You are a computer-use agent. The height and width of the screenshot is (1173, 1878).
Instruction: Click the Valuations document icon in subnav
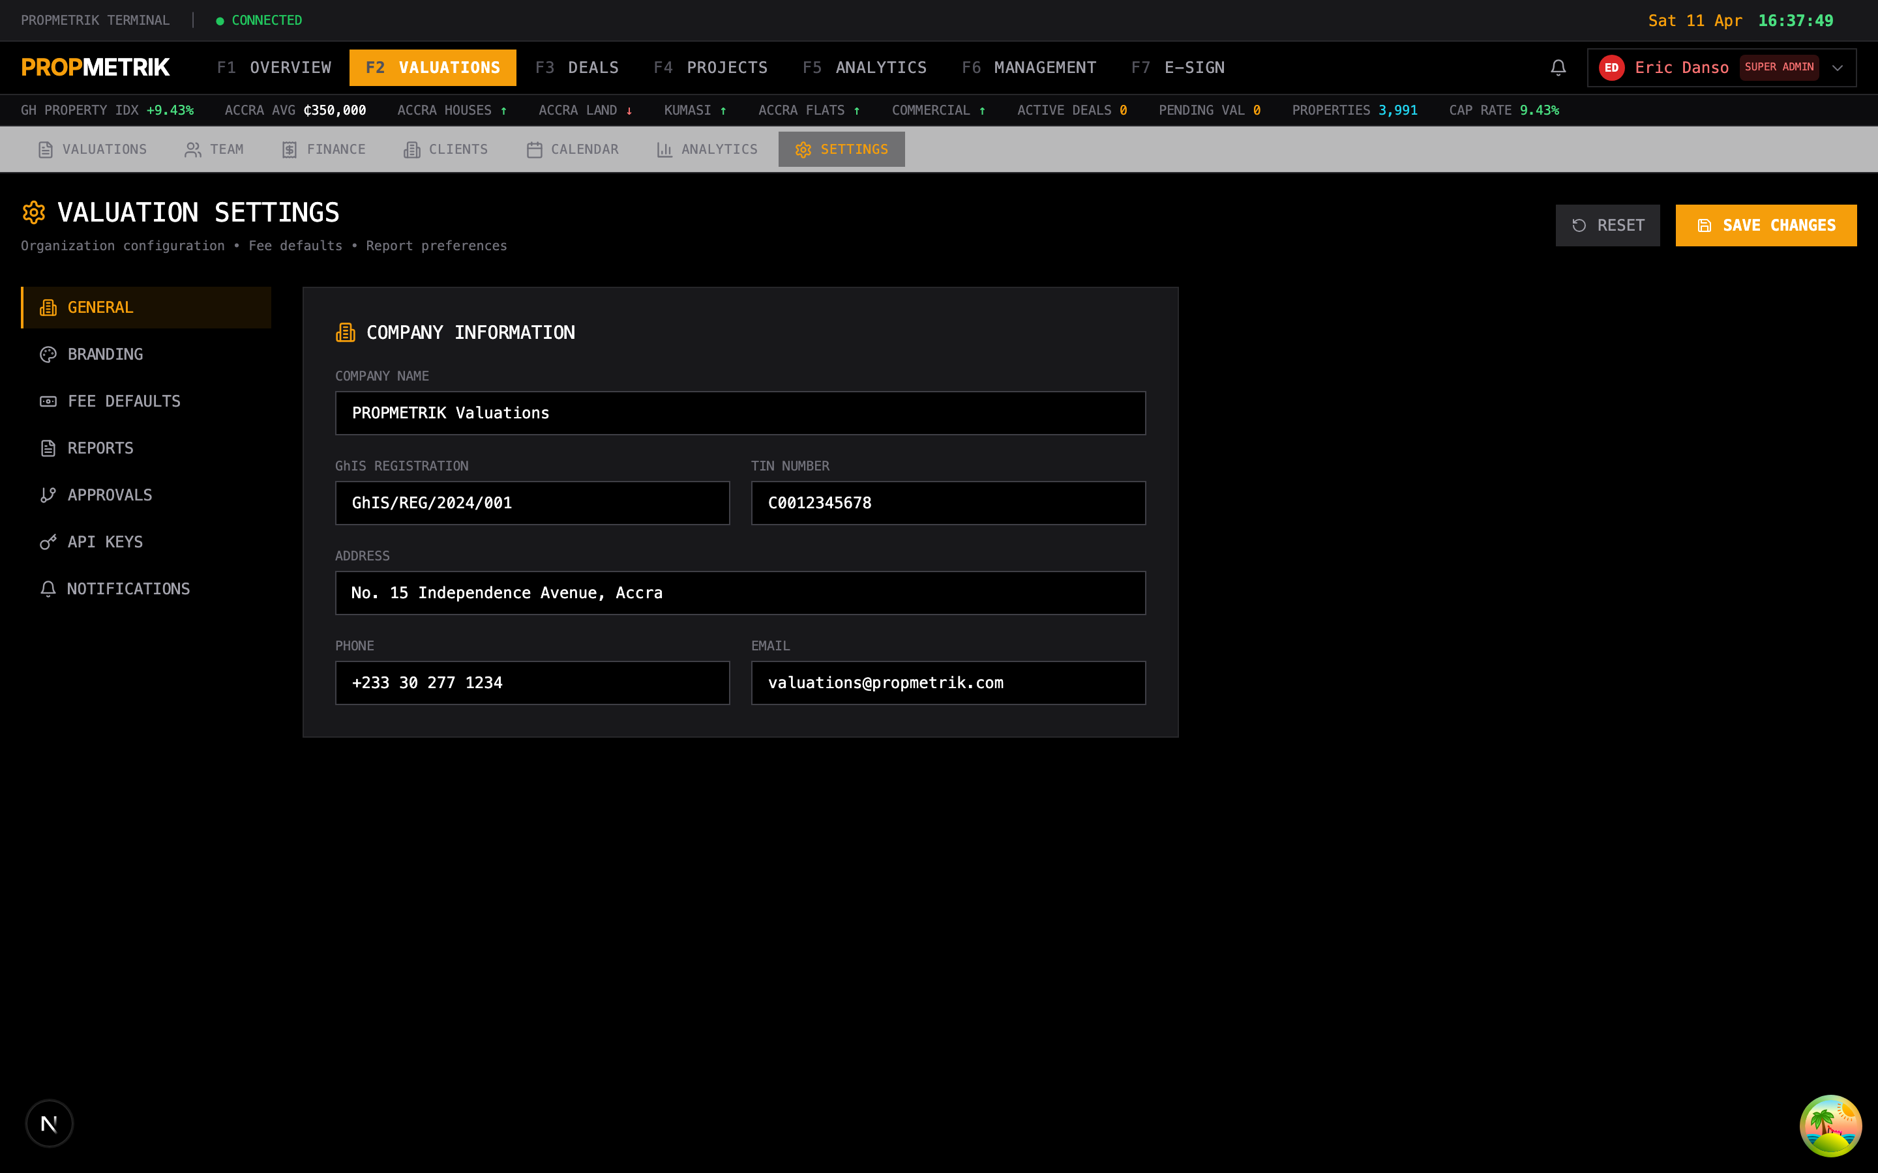click(x=46, y=150)
